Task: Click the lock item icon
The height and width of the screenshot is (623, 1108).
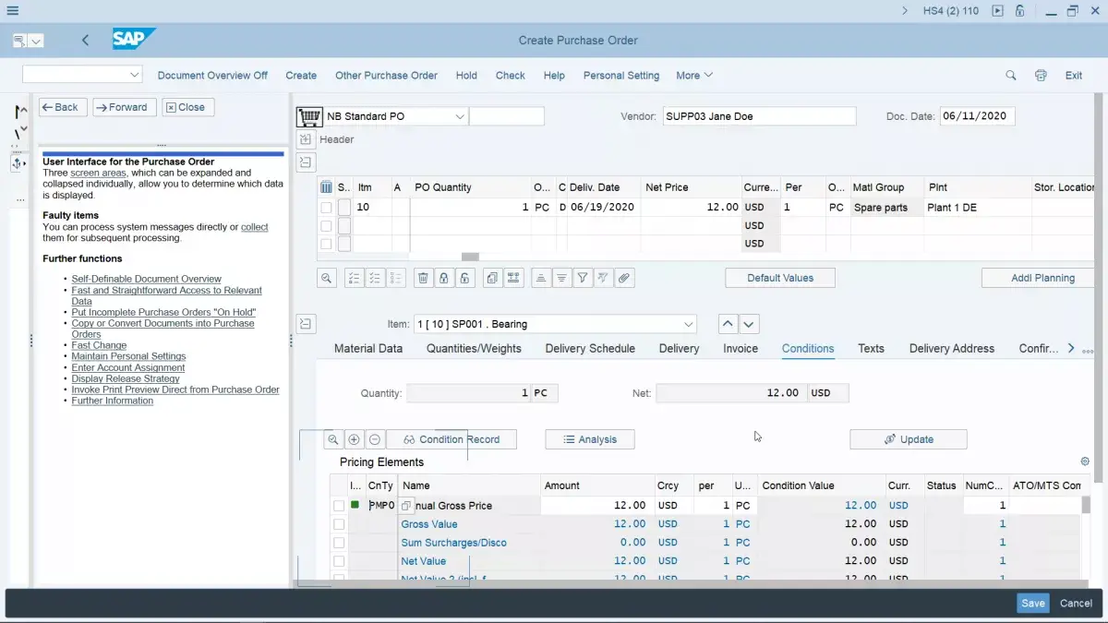Action: [x=444, y=278]
